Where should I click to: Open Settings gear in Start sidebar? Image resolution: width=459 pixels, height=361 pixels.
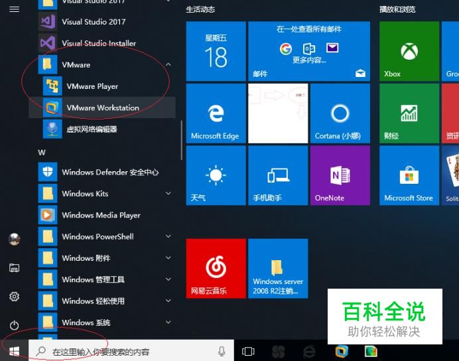(x=15, y=297)
